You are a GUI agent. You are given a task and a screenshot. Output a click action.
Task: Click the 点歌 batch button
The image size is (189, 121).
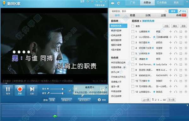166,26
